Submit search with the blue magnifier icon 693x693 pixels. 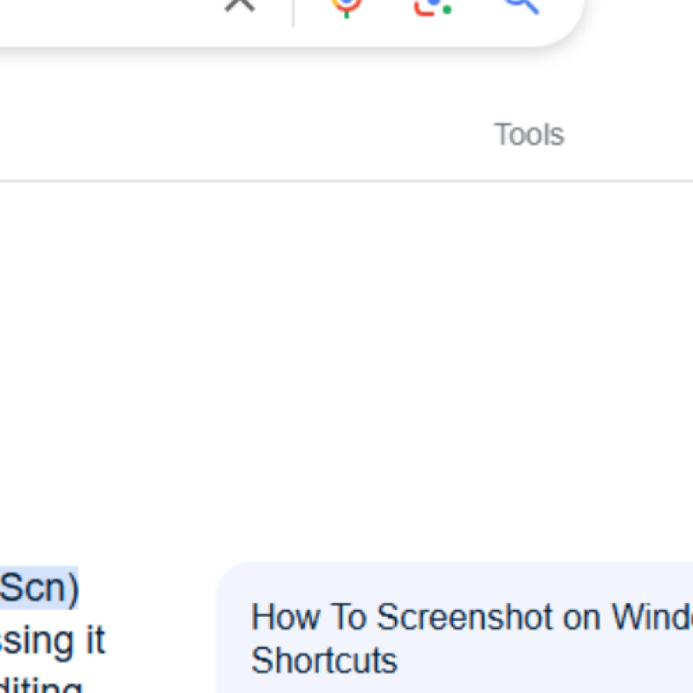521,5
